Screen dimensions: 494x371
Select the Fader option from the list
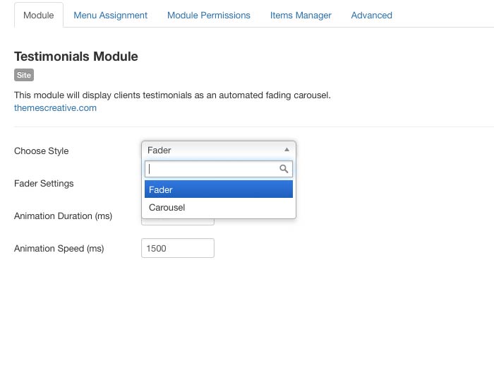coord(219,189)
